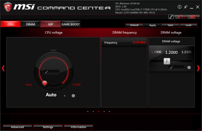This screenshot has height=131, width=202.
Task: Go to next page with right arrow
Action: pyautogui.click(x=198, y=68)
